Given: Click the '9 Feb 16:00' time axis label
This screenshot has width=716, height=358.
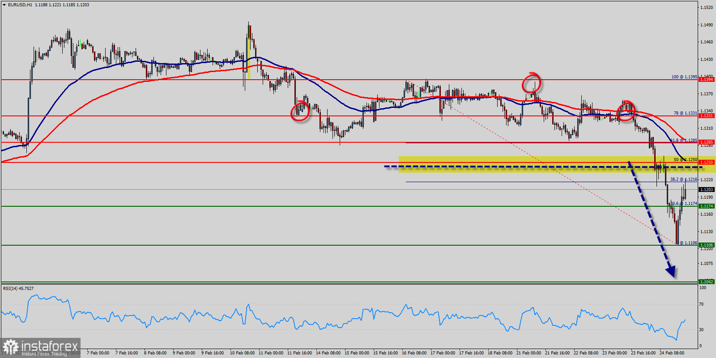Looking at the screenshot, I should click(x=213, y=353).
